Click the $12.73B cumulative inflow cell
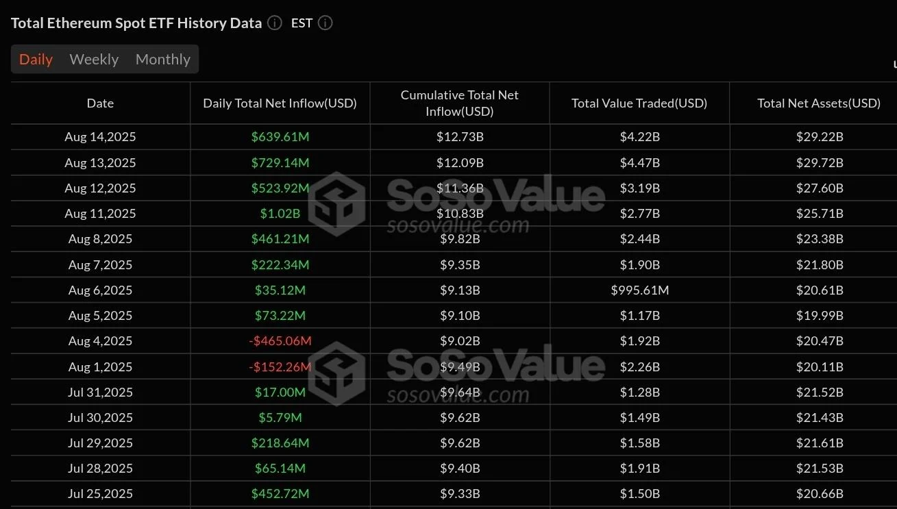 tap(460, 137)
